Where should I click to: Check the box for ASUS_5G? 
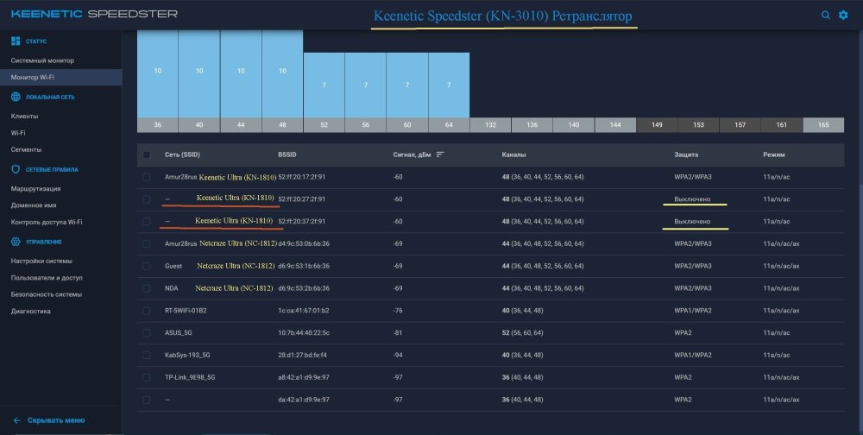[147, 332]
